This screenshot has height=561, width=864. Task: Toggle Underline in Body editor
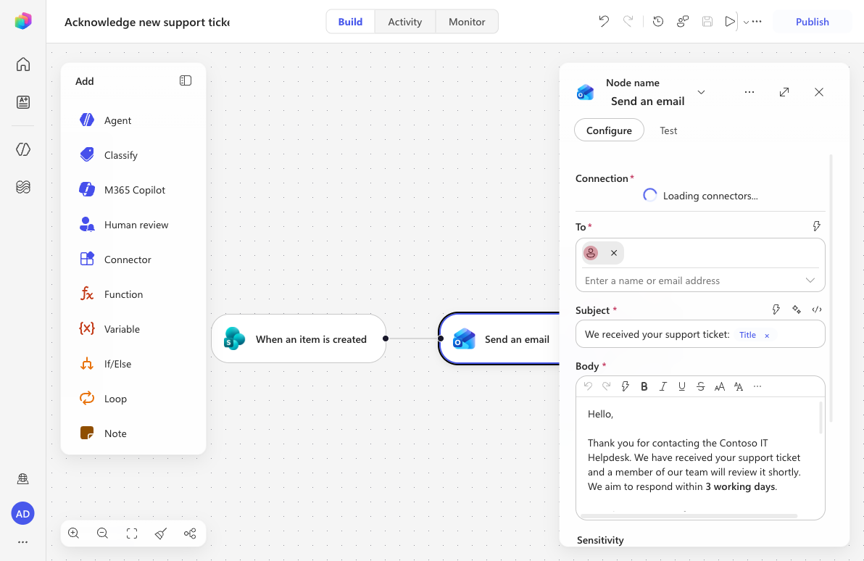click(x=681, y=386)
